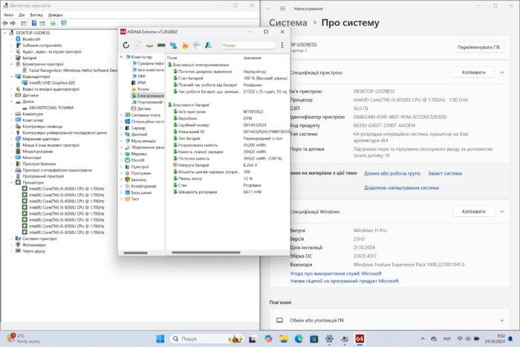Open the Windows Start button
Screen dimensions: 520x347
point(160,339)
